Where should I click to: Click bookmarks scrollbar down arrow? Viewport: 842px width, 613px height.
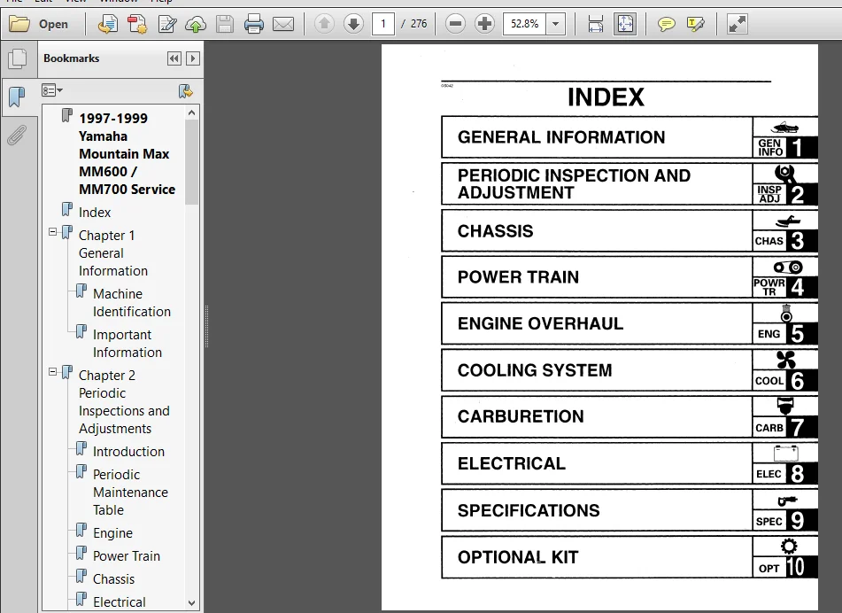[192, 602]
